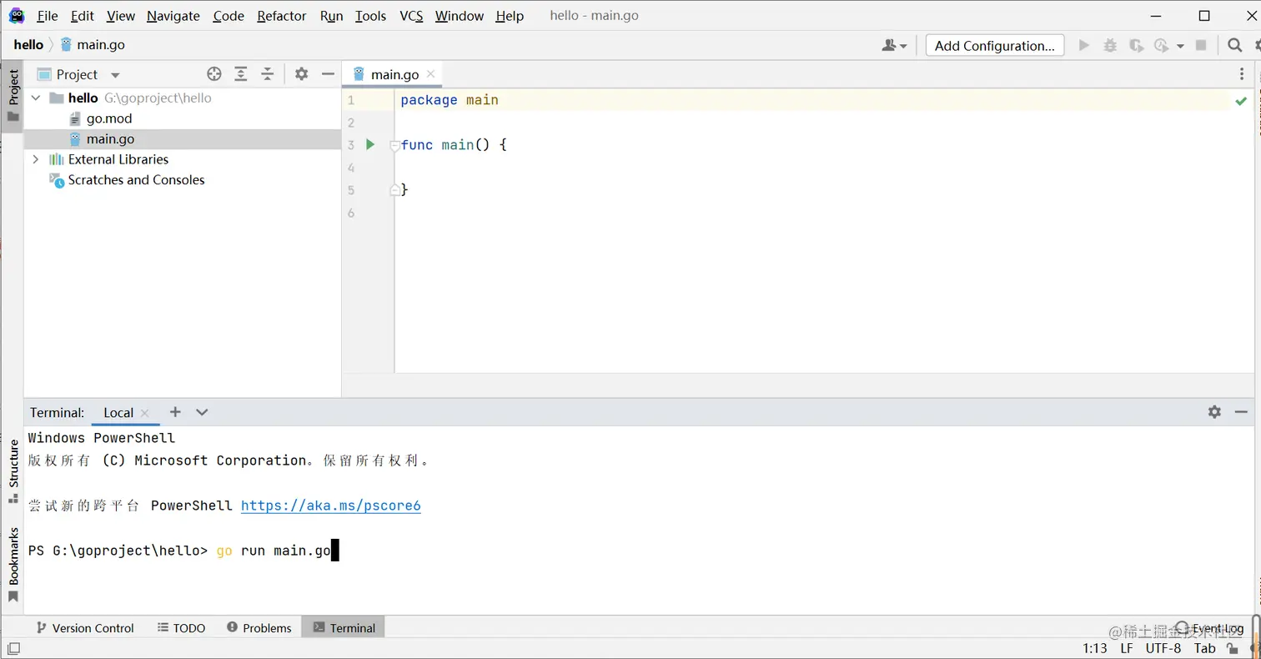Click the terminal command input line

point(183,551)
